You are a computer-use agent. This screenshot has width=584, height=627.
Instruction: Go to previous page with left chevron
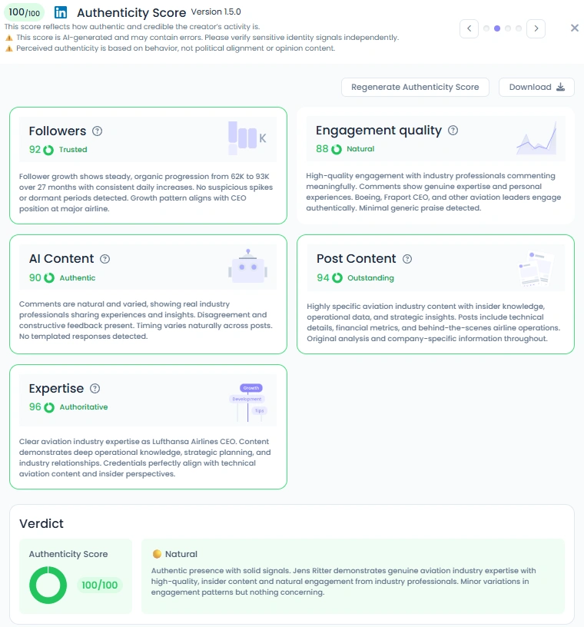(x=470, y=28)
